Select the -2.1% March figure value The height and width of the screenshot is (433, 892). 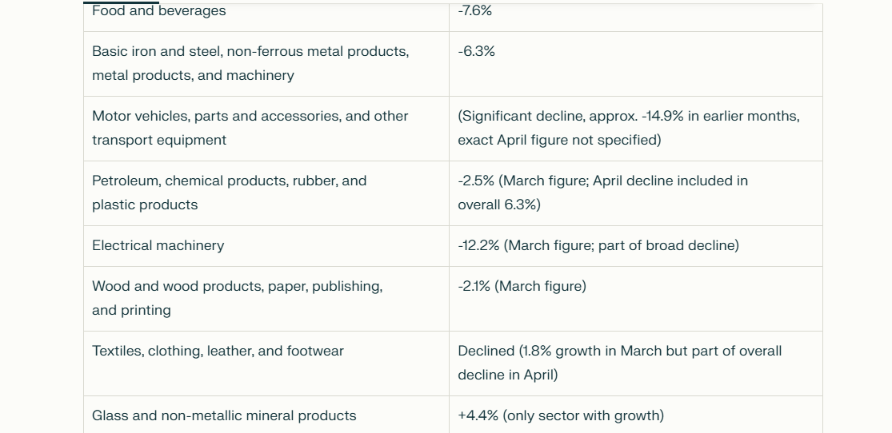click(x=522, y=287)
